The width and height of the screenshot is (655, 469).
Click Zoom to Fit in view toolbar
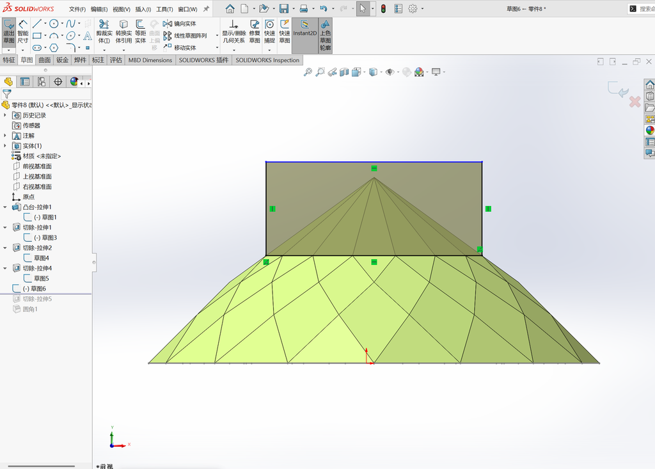[308, 72]
